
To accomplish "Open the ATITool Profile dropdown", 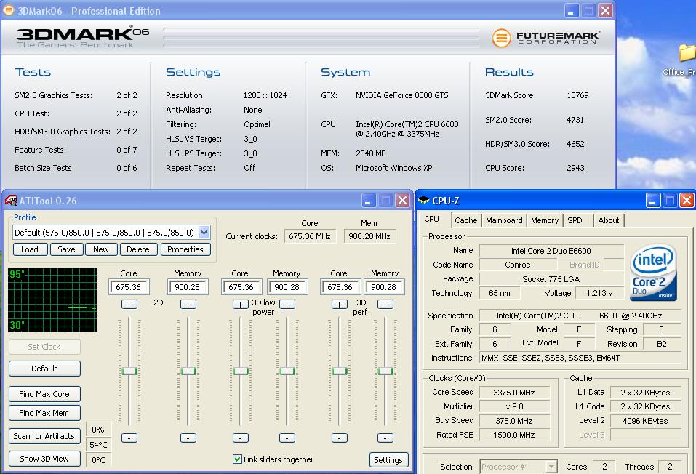I will tap(204, 232).
